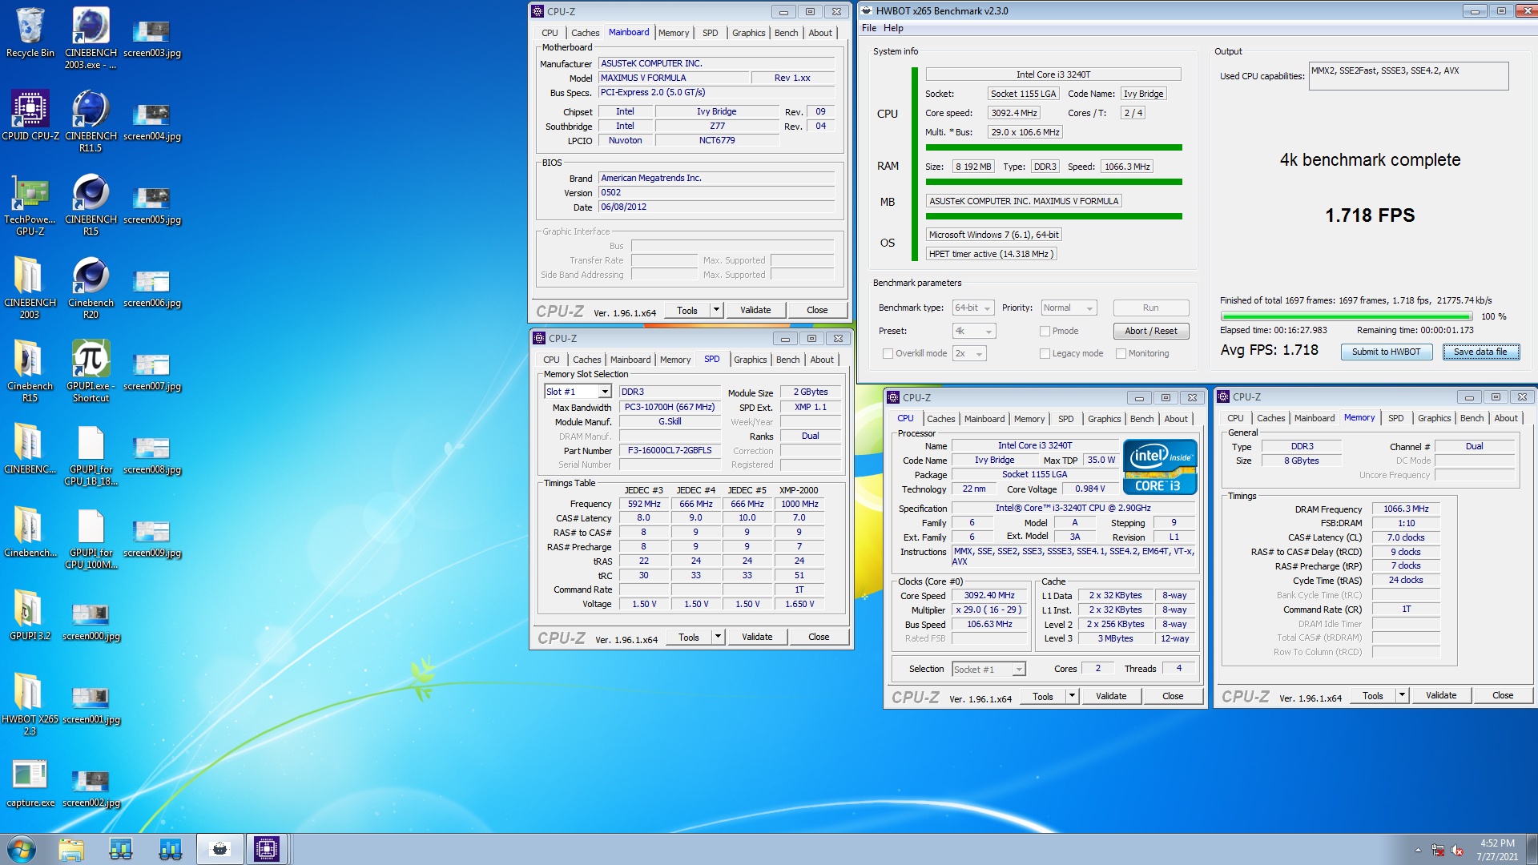Expand Tools arrow in Mainboard CPU-Z window
Image resolution: width=1538 pixels, height=865 pixels.
tap(716, 310)
